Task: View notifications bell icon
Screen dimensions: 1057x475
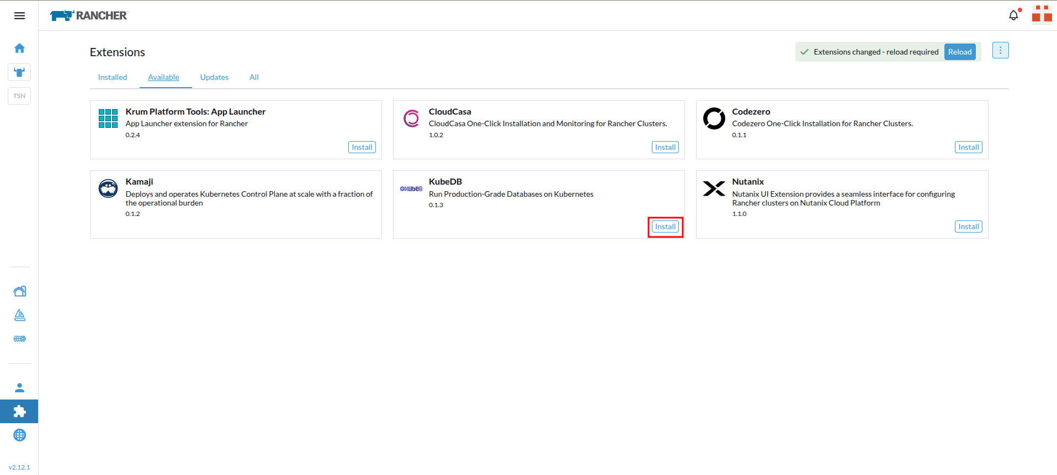Action: point(1013,15)
